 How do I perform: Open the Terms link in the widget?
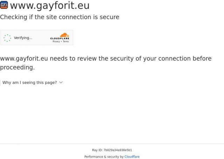[66, 42]
